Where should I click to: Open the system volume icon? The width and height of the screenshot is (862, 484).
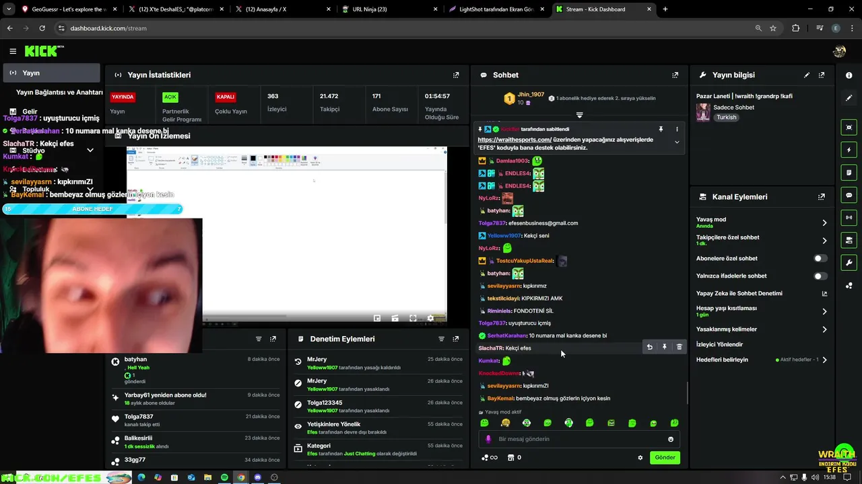[x=816, y=477]
